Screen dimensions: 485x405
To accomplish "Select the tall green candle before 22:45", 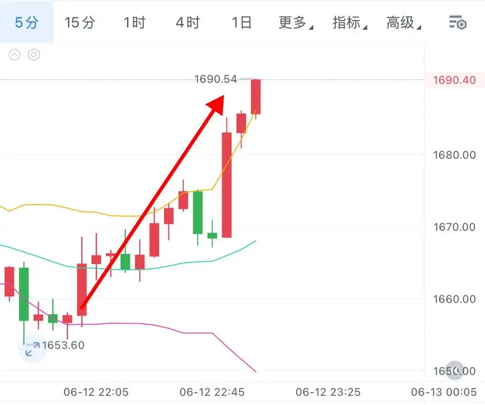I will (198, 213).
